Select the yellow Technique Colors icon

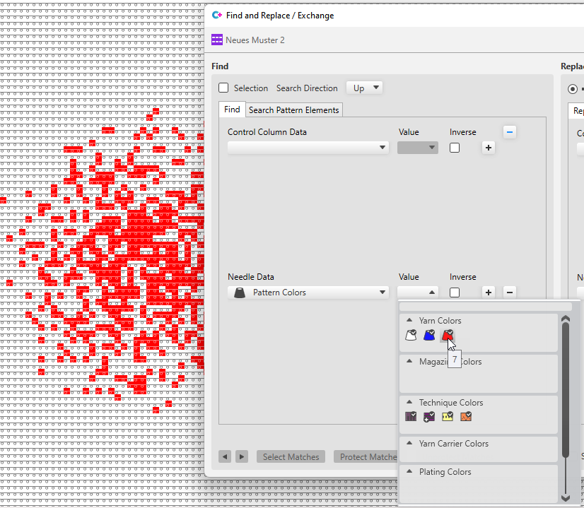pyautogui.click(x=448, y=417)
